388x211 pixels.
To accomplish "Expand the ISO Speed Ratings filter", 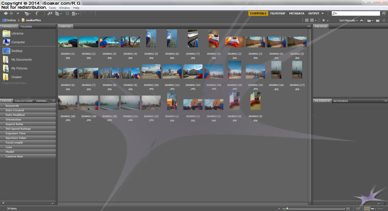I will point(28,129).
